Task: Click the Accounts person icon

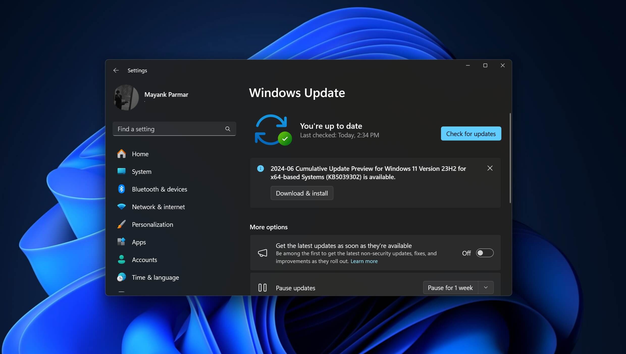Action: 121,260
